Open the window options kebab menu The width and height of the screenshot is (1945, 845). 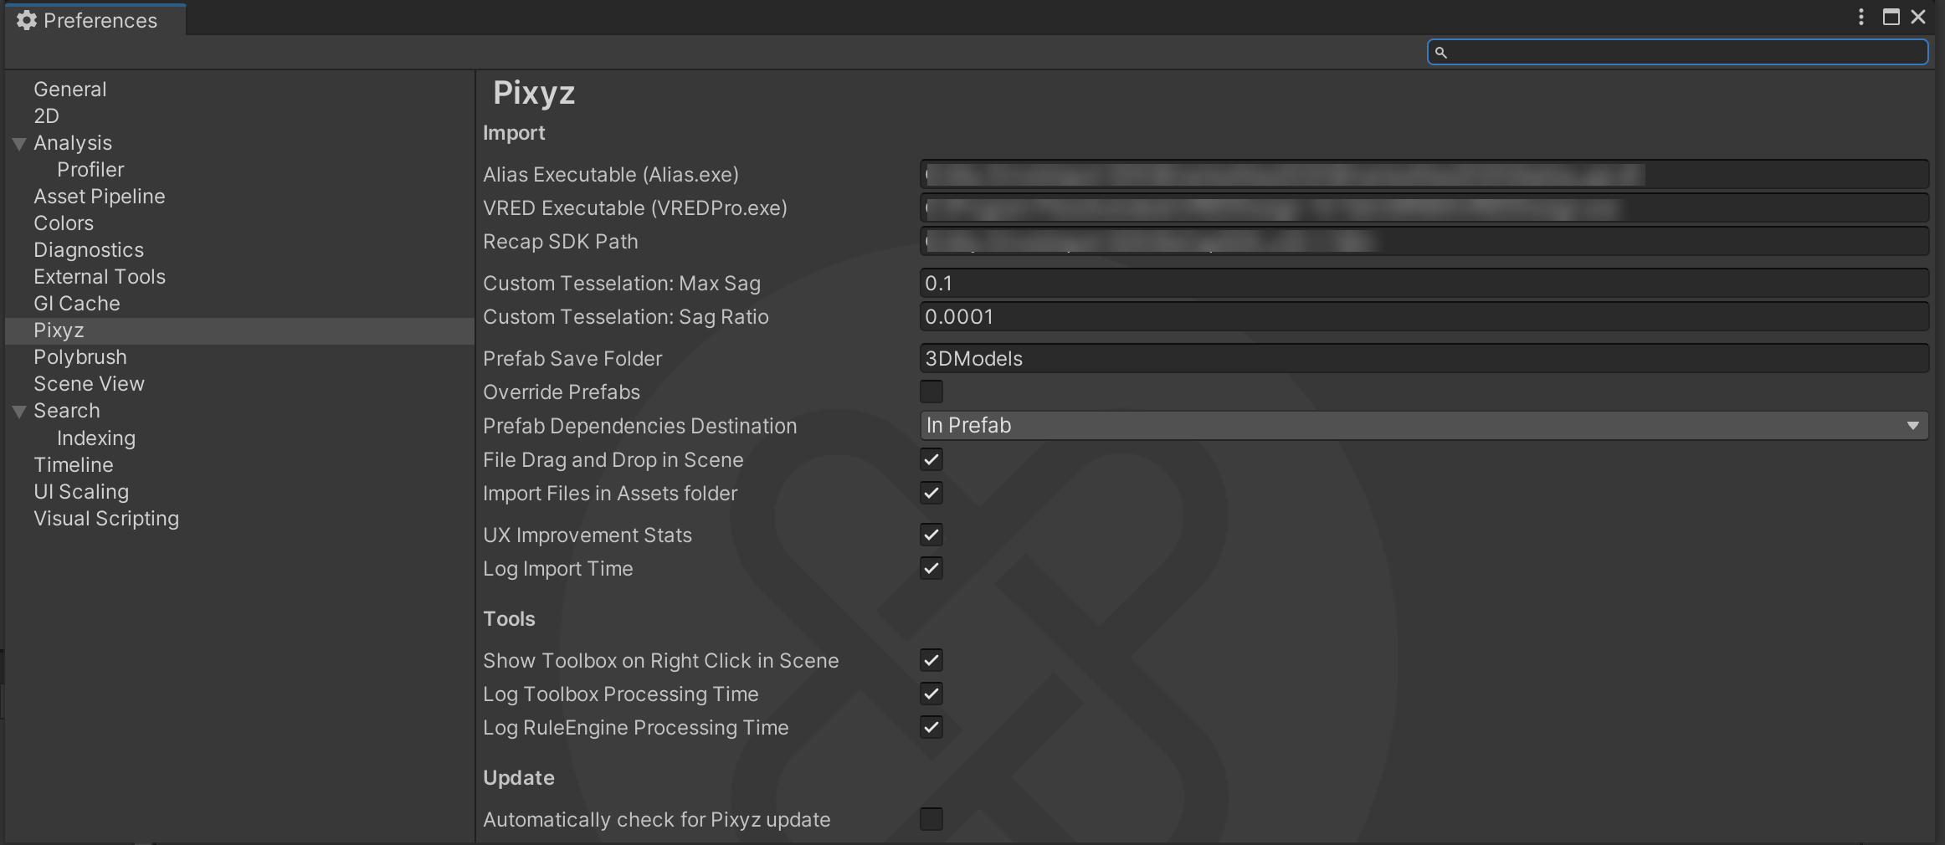[1860, 17]
